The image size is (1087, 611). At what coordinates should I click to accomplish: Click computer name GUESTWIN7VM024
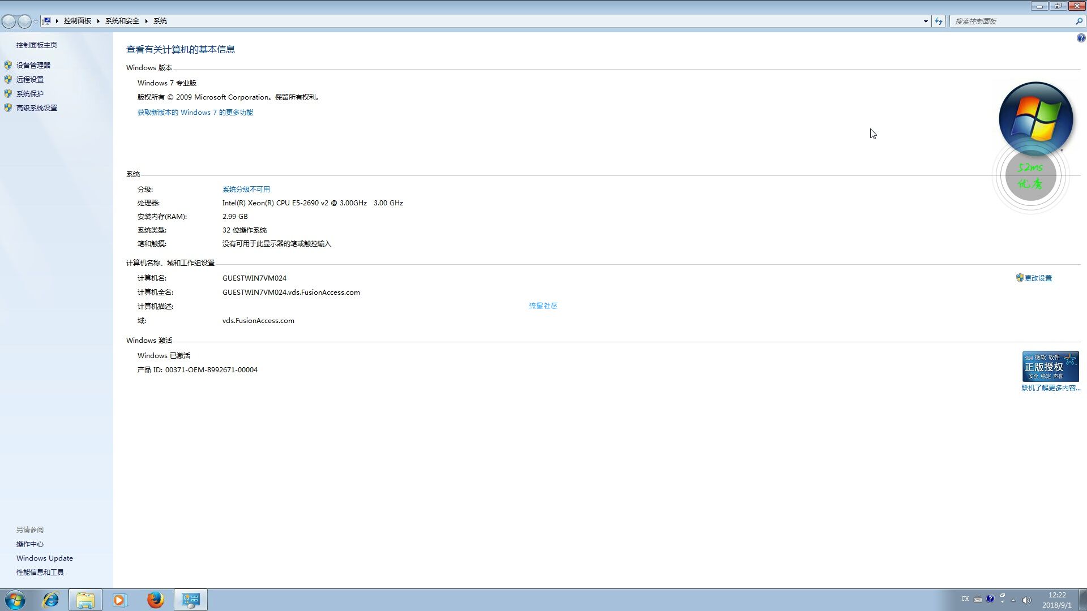[x=254, y=278]
